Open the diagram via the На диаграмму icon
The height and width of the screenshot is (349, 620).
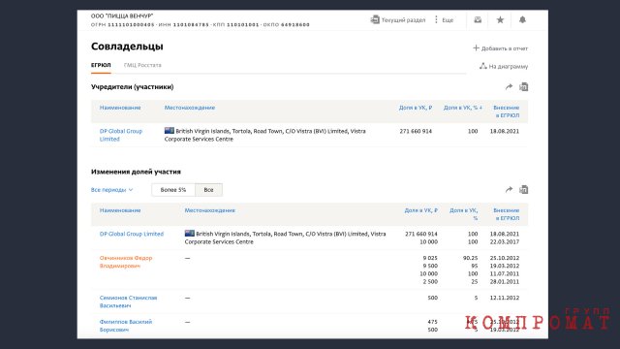pyautogui.click(x=482, y=66)
